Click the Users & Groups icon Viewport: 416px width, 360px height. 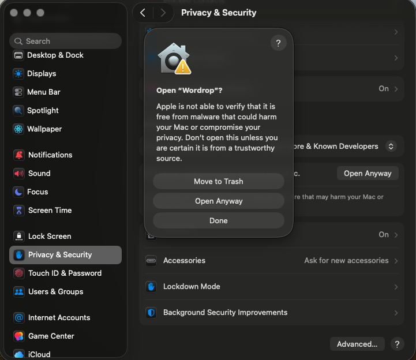coord(19,291)
